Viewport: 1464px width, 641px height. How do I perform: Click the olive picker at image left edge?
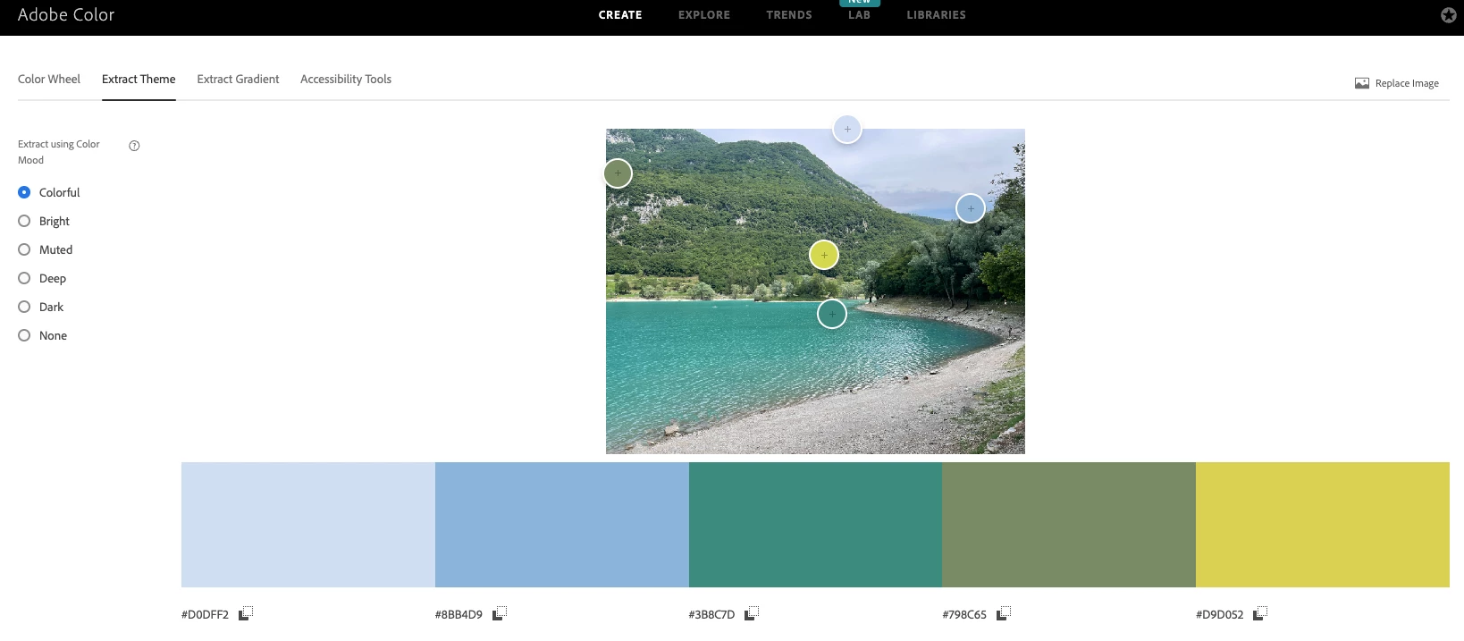[x=618, y=173]
